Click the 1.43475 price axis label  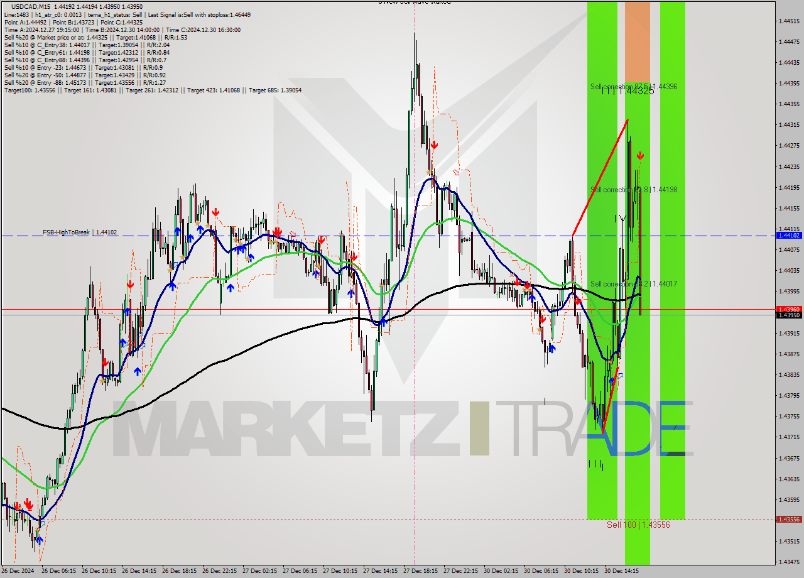789,562
